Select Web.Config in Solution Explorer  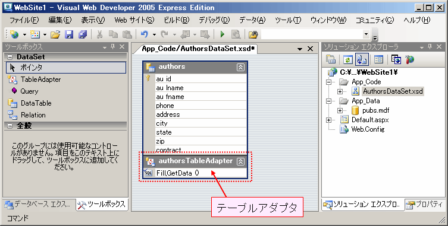point(368,129)
